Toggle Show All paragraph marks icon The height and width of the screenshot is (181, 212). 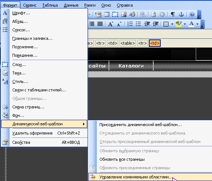173,14
